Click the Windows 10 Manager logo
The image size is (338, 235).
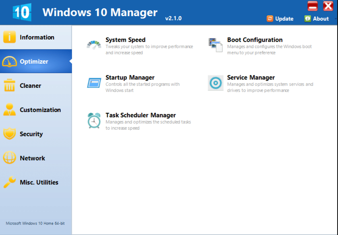coord(22,12)
